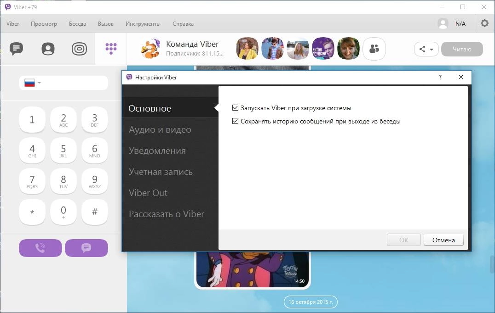
Task: Dial digit 8 TUV on keypad
Action: (x=63, y=181)
